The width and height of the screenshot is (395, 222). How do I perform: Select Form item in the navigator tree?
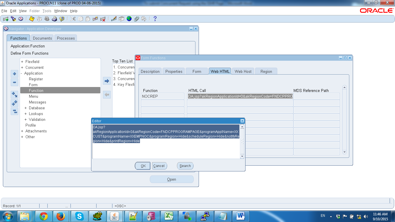[33, 85]
